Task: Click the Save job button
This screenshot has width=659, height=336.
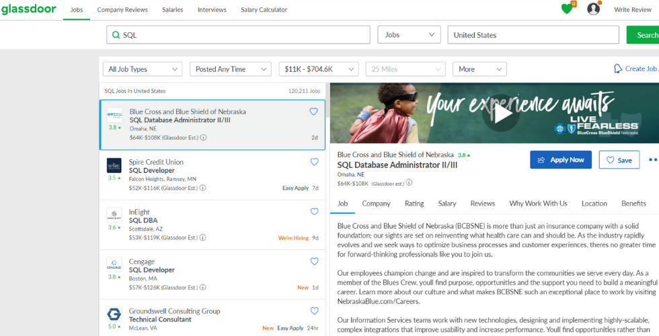Action: [x=619, y=160]
